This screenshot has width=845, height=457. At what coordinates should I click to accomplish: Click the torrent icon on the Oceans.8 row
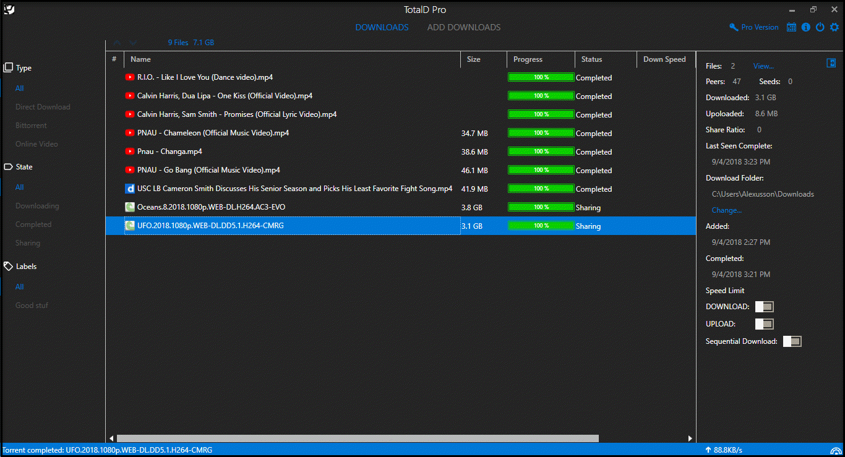[x=130, y=207]
